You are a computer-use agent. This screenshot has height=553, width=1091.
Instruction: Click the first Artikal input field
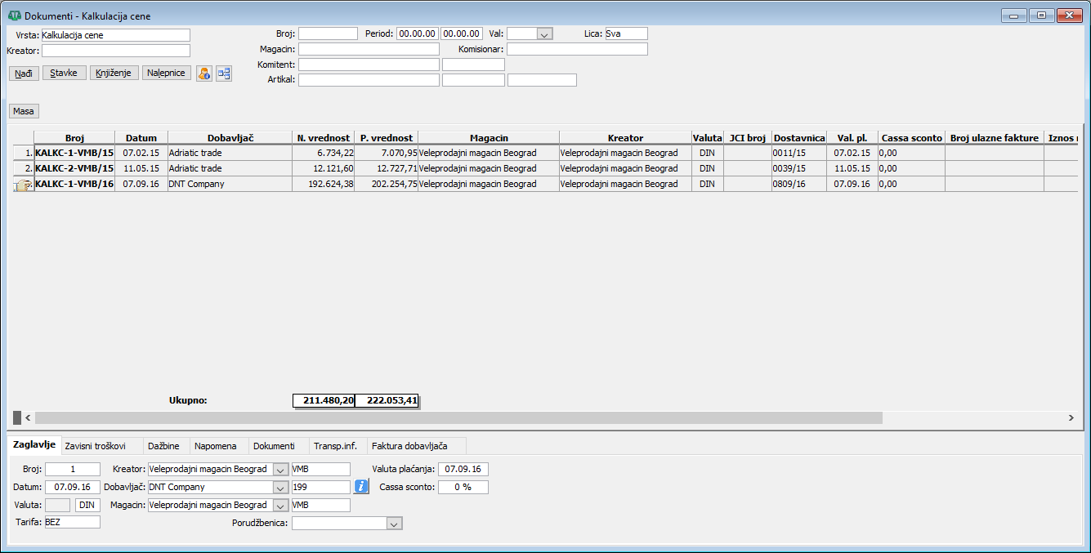pos(369,80)
